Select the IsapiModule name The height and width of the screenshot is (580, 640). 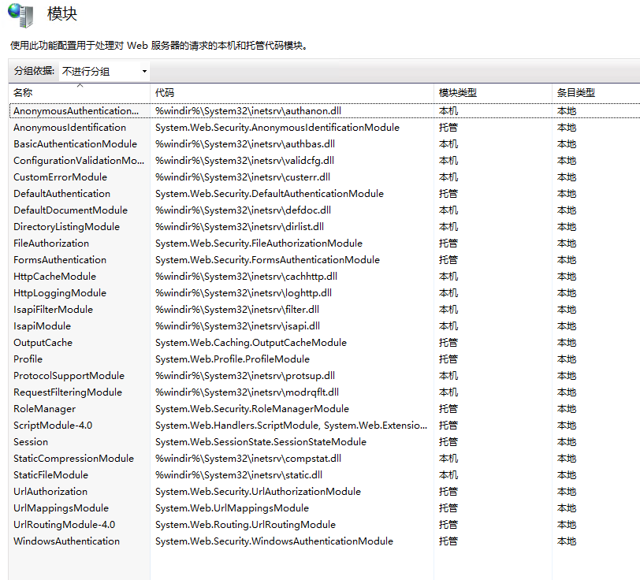[x=42, y=326]
